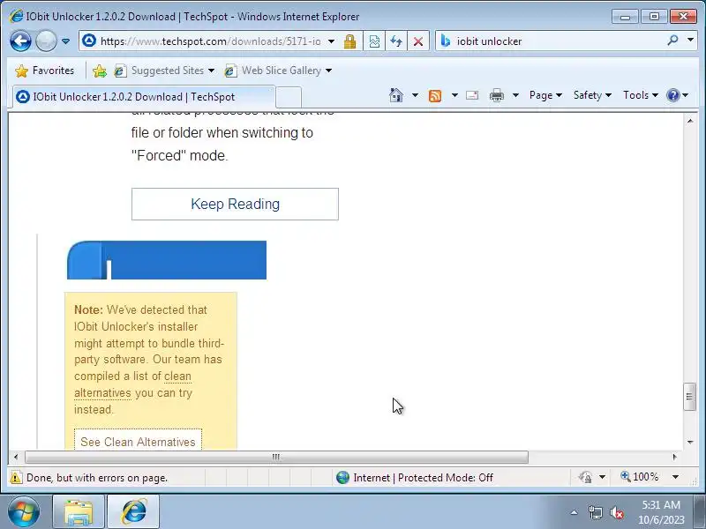
Task: Go back with the Back arrow button
Action: (x=20, y=41)
